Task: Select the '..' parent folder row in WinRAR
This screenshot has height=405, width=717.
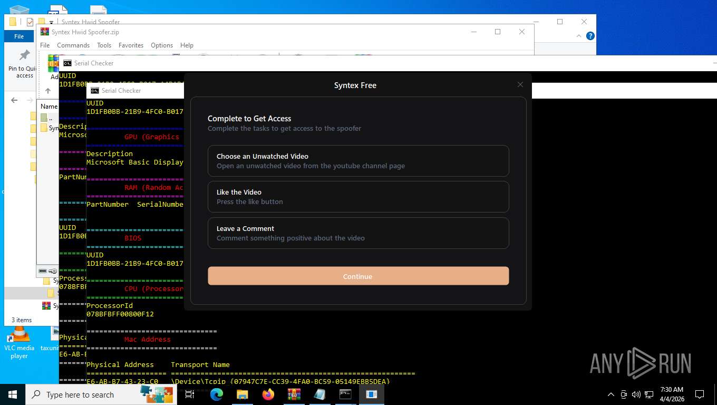Action: [47, 118]
